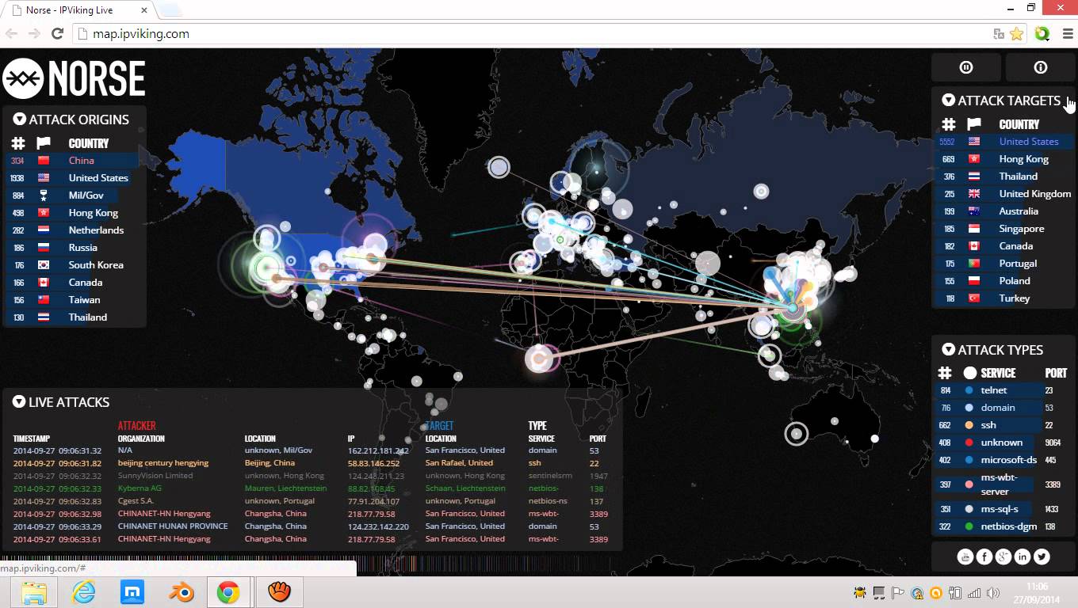Open the LinkedIn icon
Viewport: 1078px width, 608px height.
pyautogui.click(x=1023, y=557)
